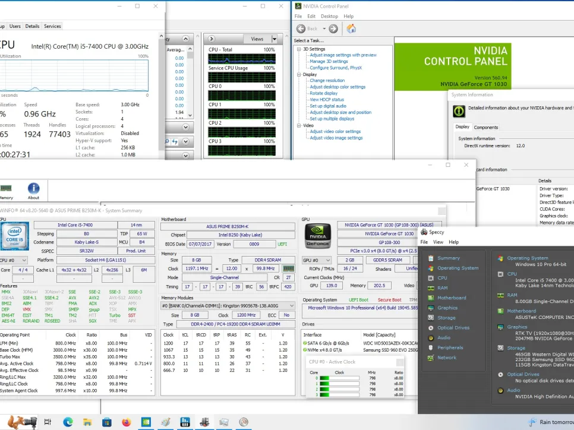Viewport: 574px width, 430px height.
Task: Expand Resource Monitor graphs pane arrow
Action: pyautogui.click(x=212, y=39)
